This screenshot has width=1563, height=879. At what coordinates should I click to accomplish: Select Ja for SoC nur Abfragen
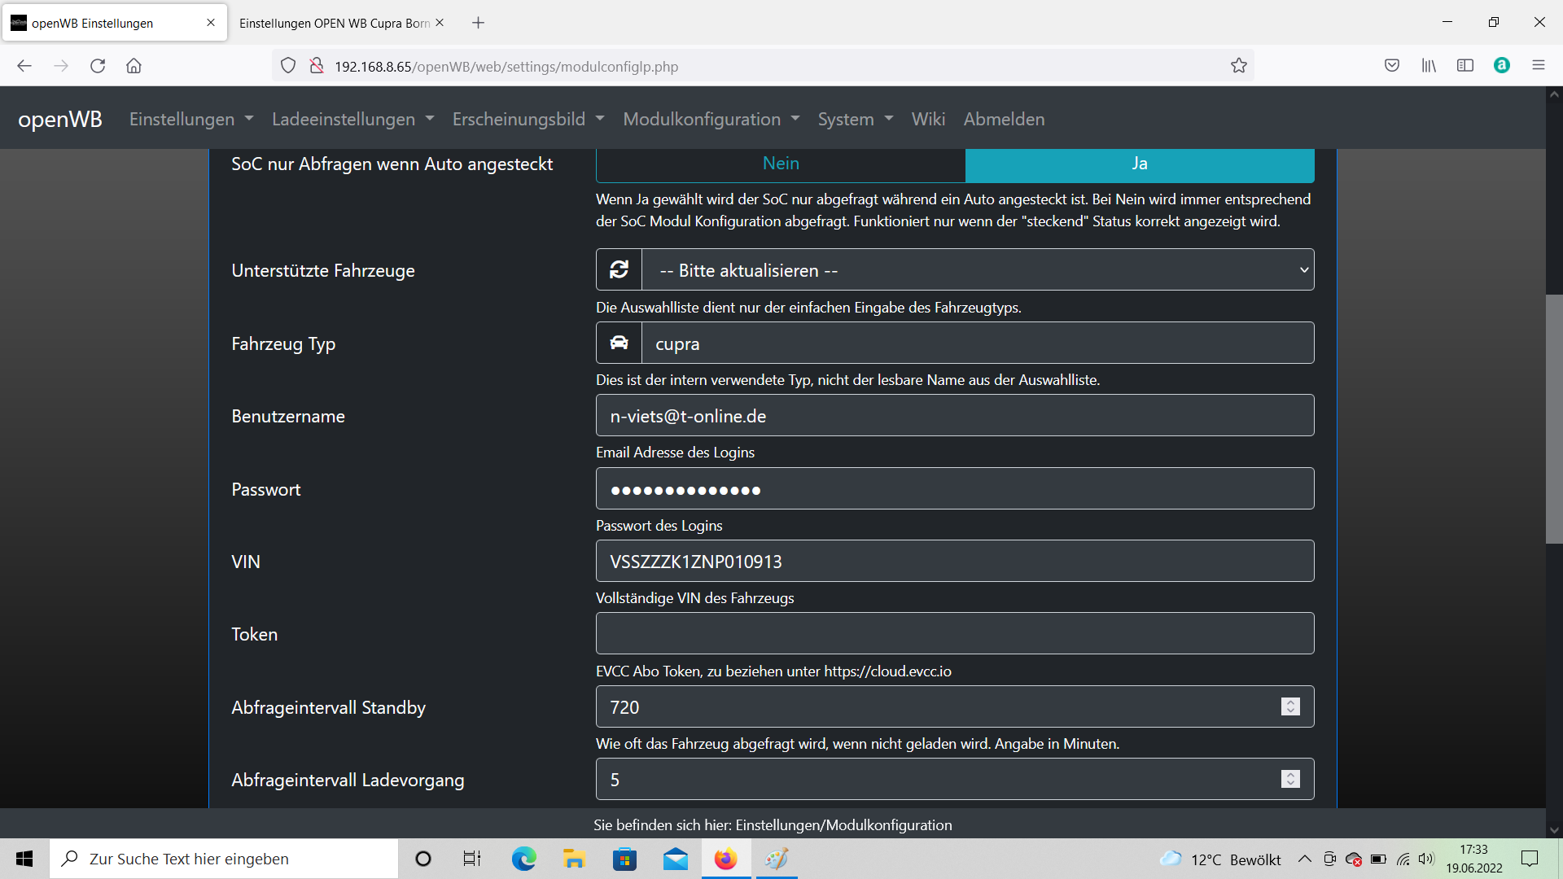(x=1139, y=164)
